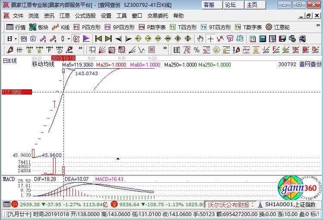Click the telephone icon in period toolbar

tap(24, 39)
